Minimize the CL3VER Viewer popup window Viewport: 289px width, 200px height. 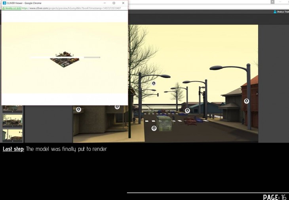point(105,3)
